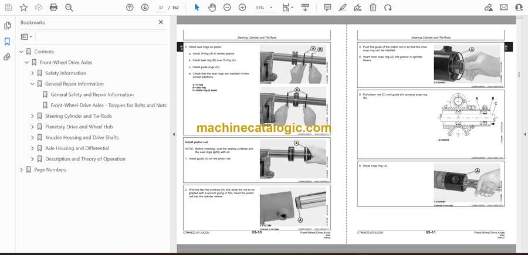
Task: Upload the document to cloud
Action: [39, 8]
